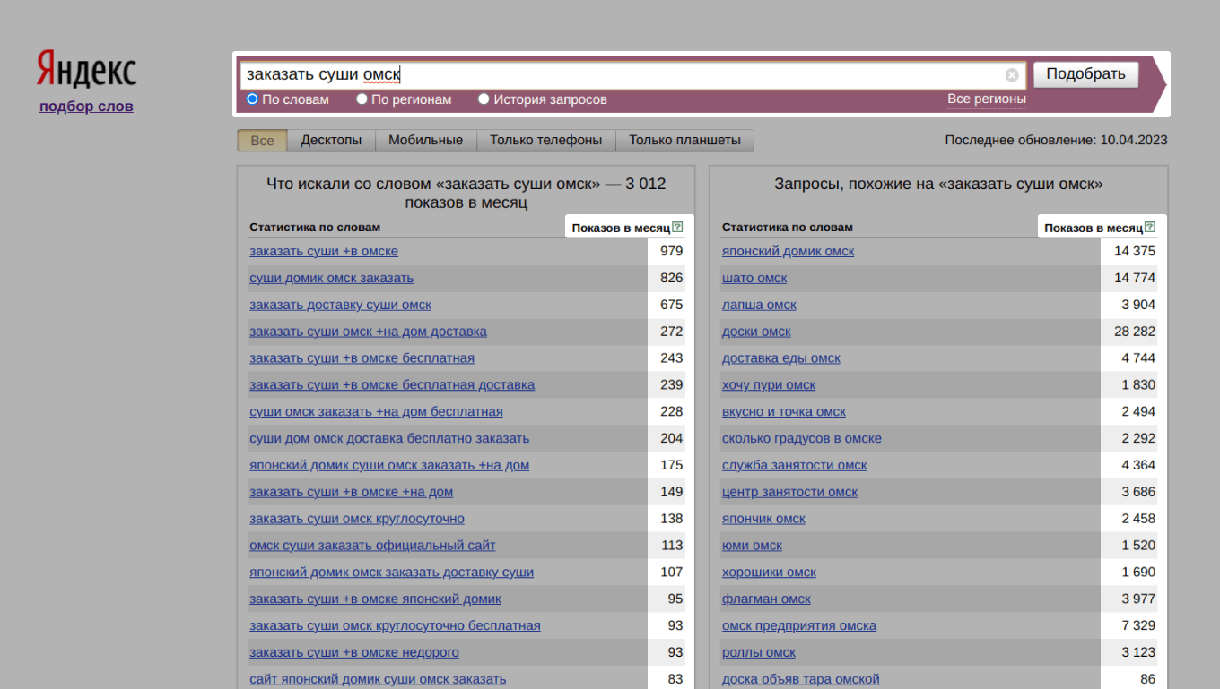Screen dimensions: 1220x689
Task: Select the "По регионам" radio button
Action: tap(362, 99)
